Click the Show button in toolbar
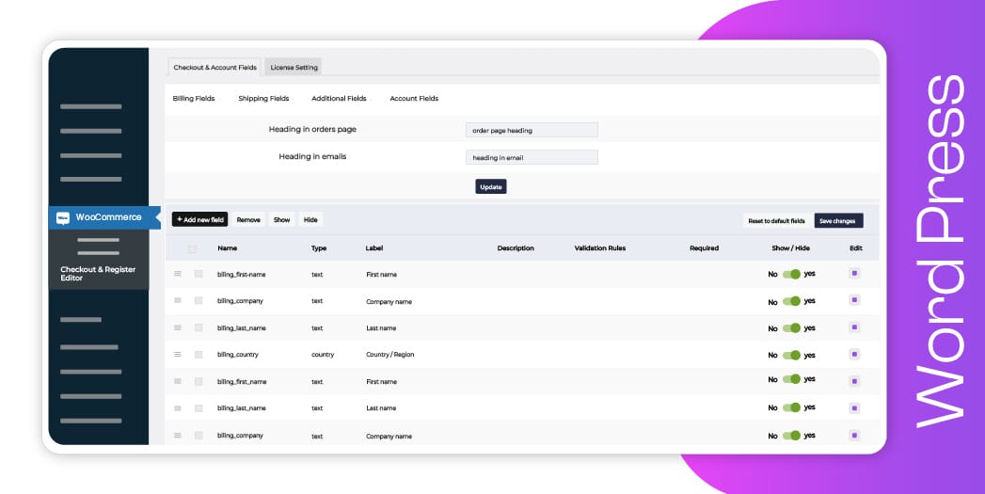 coord(281,220)
